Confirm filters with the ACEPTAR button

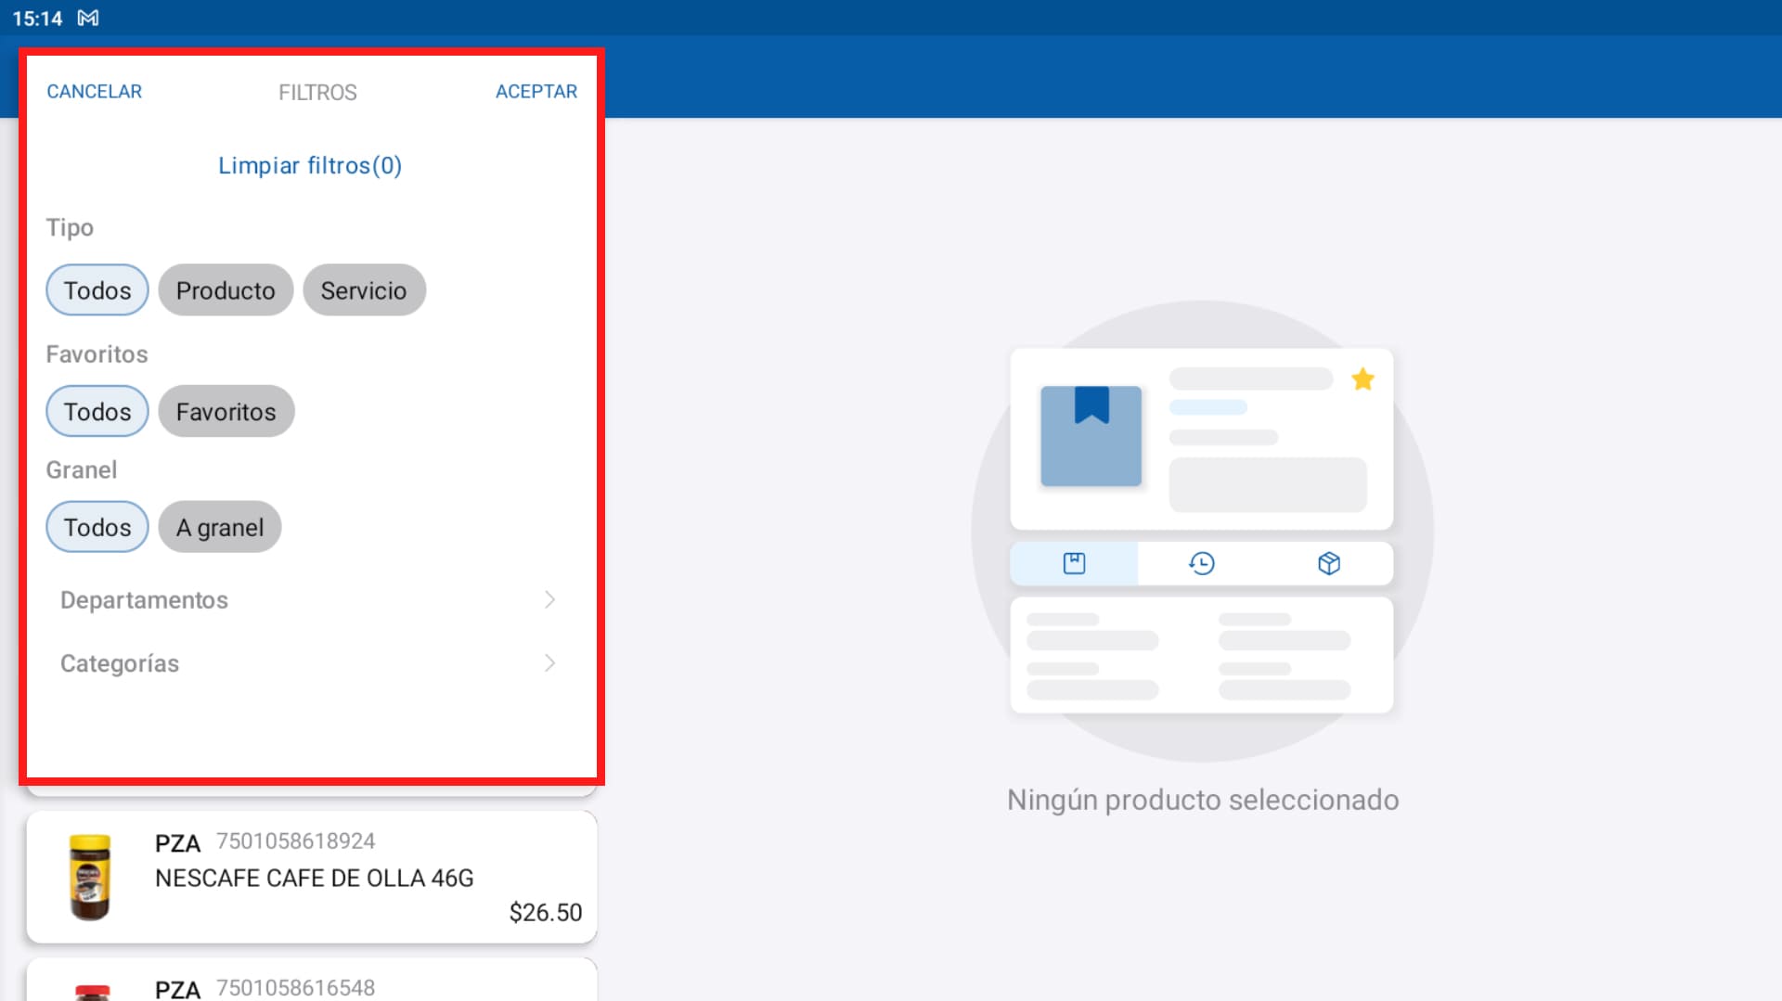click(x=536, y=91)
